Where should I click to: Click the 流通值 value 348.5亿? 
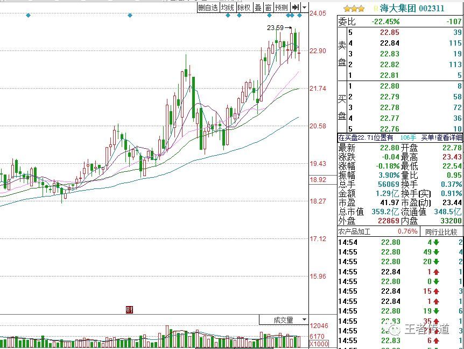448,212
